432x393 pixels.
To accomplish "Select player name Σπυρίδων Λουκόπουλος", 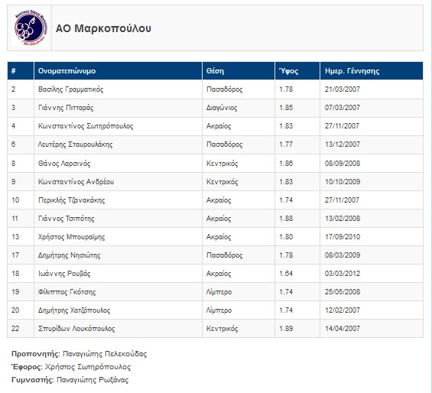I will [x=76, y=329].
